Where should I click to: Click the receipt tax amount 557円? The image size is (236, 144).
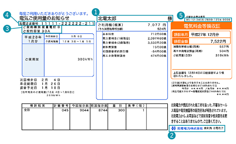224,47
